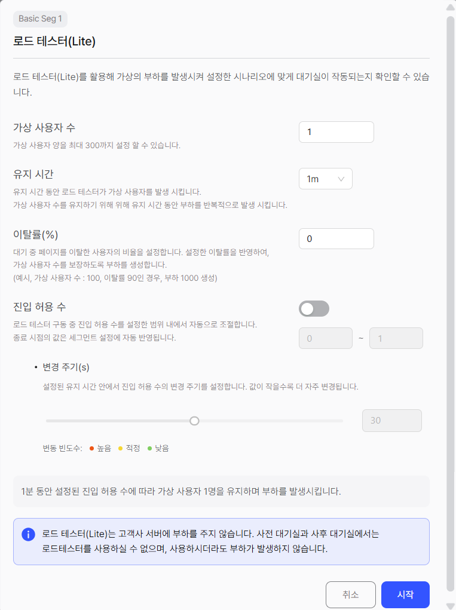
Task: Click the 취소 cancel button
Action: click(351, 594)
